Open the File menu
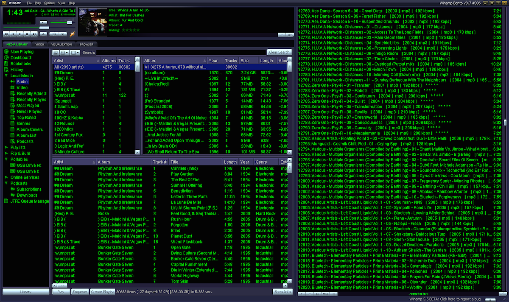 pos(29,3)
